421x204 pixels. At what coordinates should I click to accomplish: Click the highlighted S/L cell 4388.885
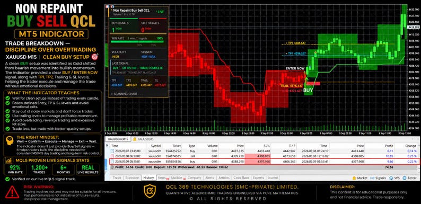tap(258, 156)
